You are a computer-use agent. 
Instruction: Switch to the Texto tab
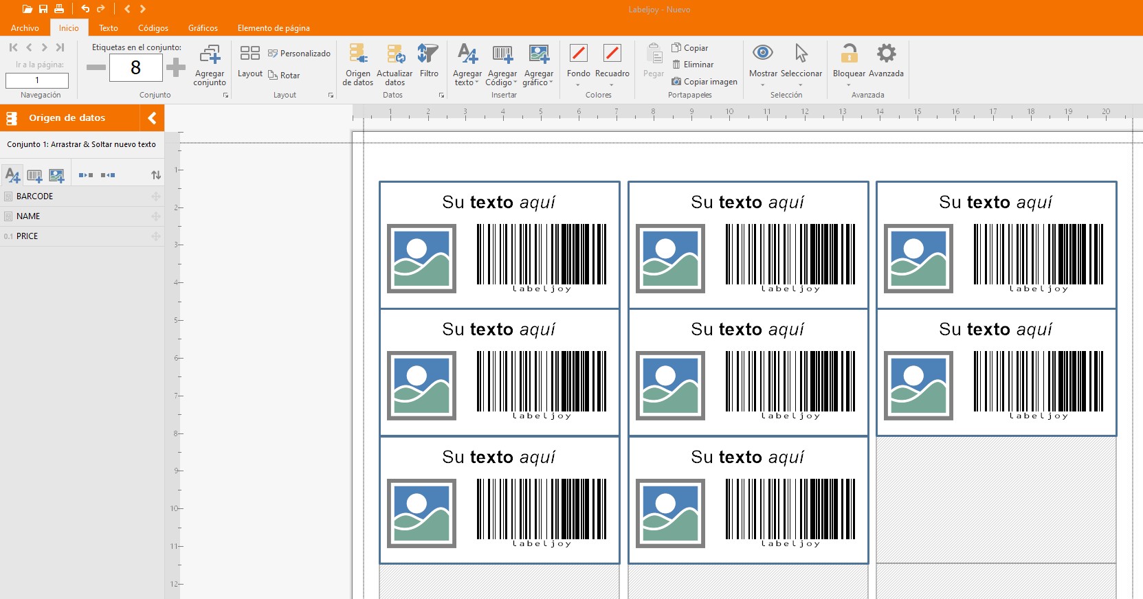coord(109,28)
